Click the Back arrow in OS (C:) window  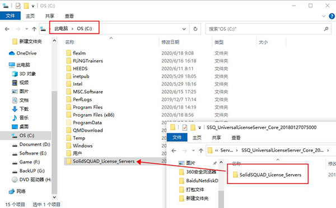[7, 29]
